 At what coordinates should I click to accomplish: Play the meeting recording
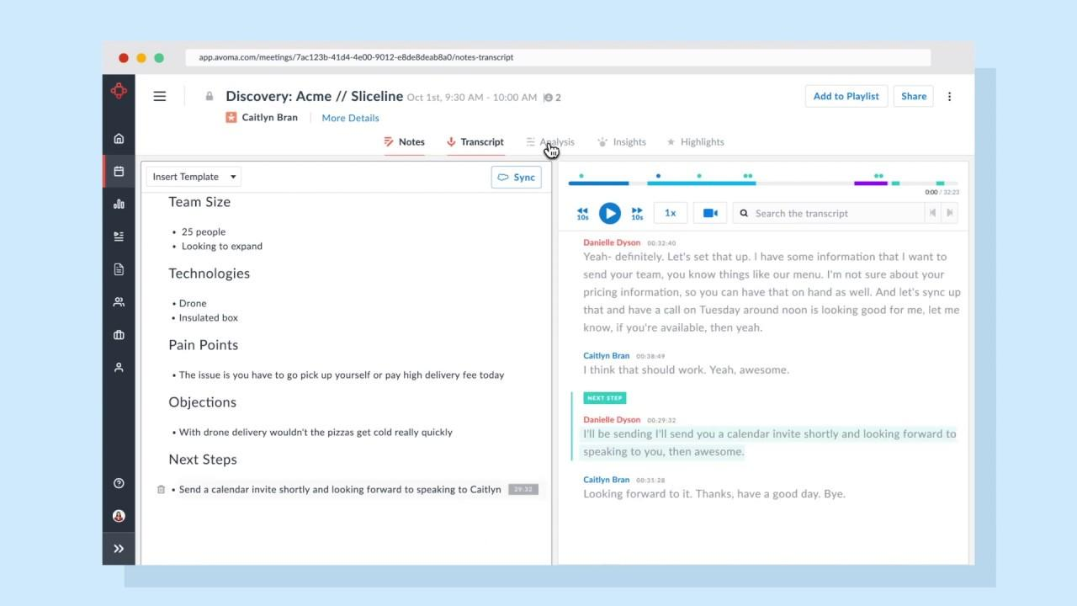(610, 213)
